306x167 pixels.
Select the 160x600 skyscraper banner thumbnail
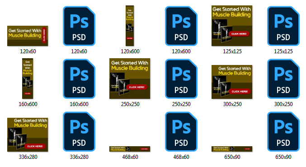(28, 79)
